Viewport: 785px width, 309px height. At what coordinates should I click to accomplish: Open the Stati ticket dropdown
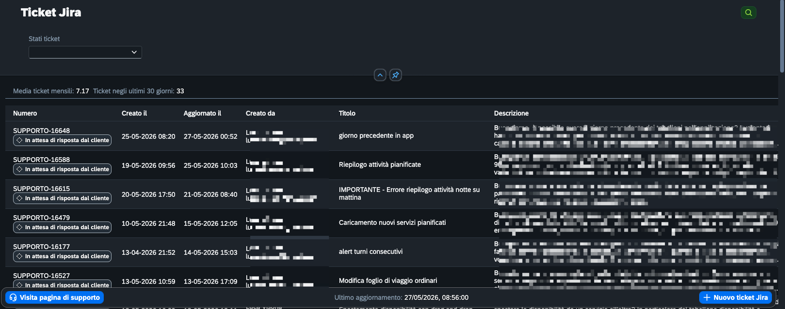pyautogui.click(x=85, y=52)
